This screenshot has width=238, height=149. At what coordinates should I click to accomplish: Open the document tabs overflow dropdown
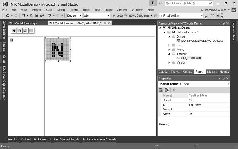click(x=154, y=23)
